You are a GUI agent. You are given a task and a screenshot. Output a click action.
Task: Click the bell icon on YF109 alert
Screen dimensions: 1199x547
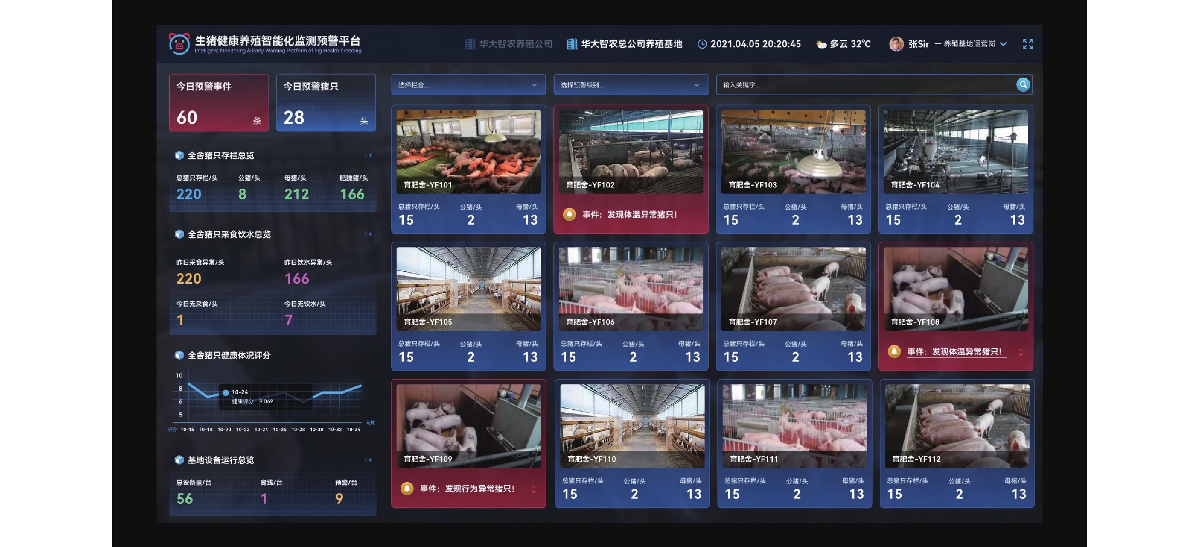point(407,488)
